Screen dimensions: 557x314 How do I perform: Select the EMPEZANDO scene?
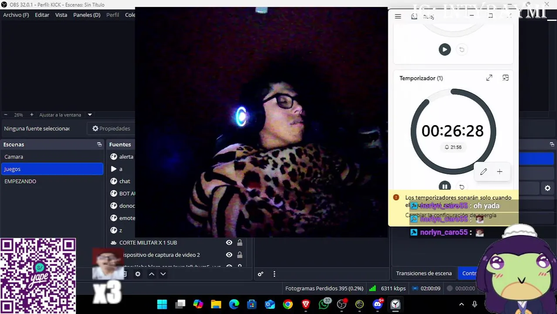(x=52, y=181)
